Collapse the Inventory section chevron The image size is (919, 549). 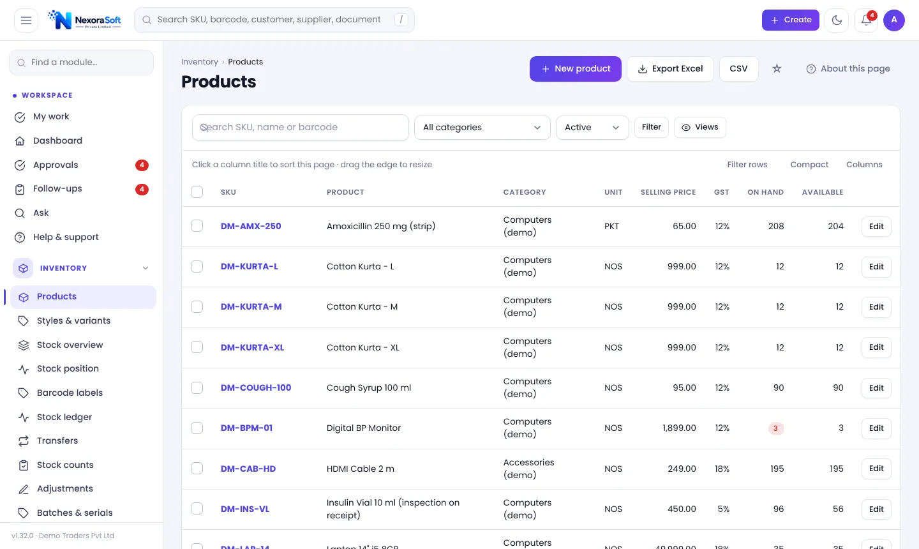[x=146, y=268]
